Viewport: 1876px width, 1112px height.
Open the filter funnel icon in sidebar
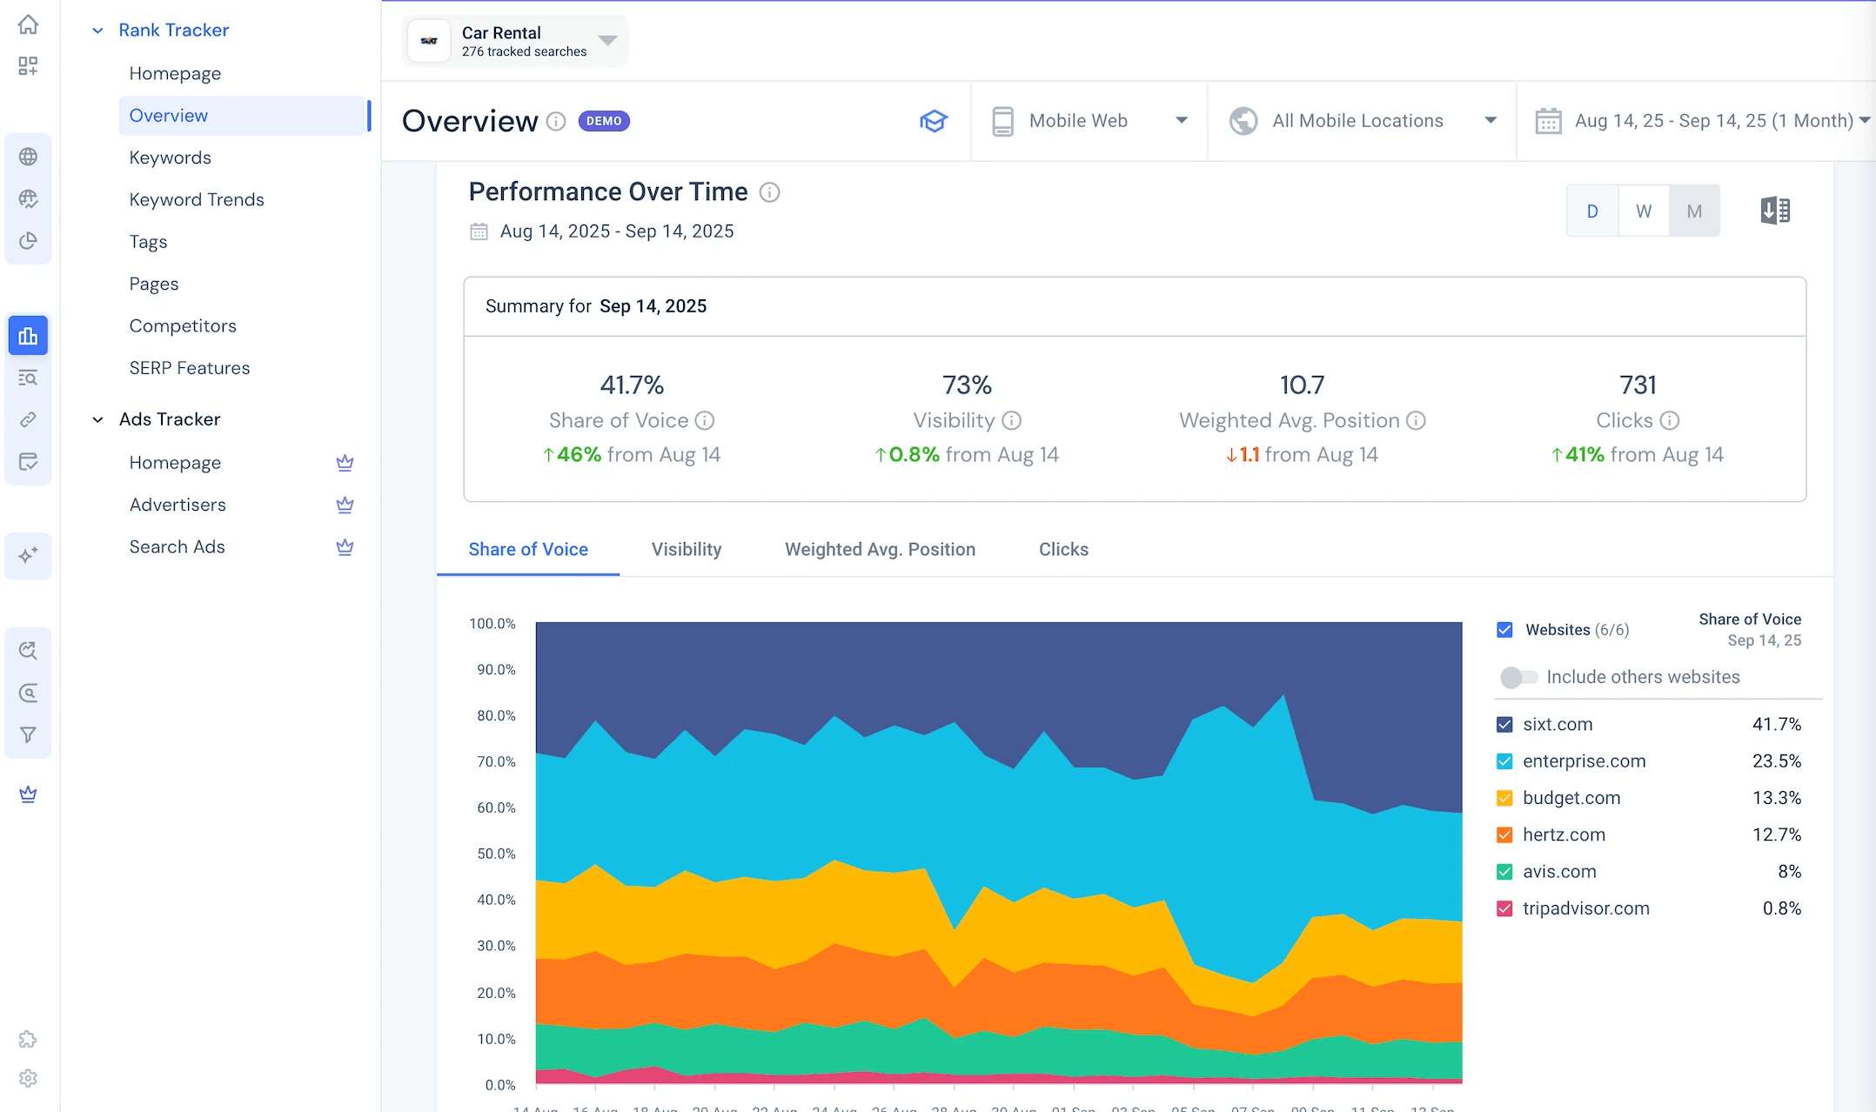point(29,734)
